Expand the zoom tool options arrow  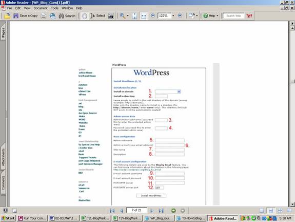128,16
